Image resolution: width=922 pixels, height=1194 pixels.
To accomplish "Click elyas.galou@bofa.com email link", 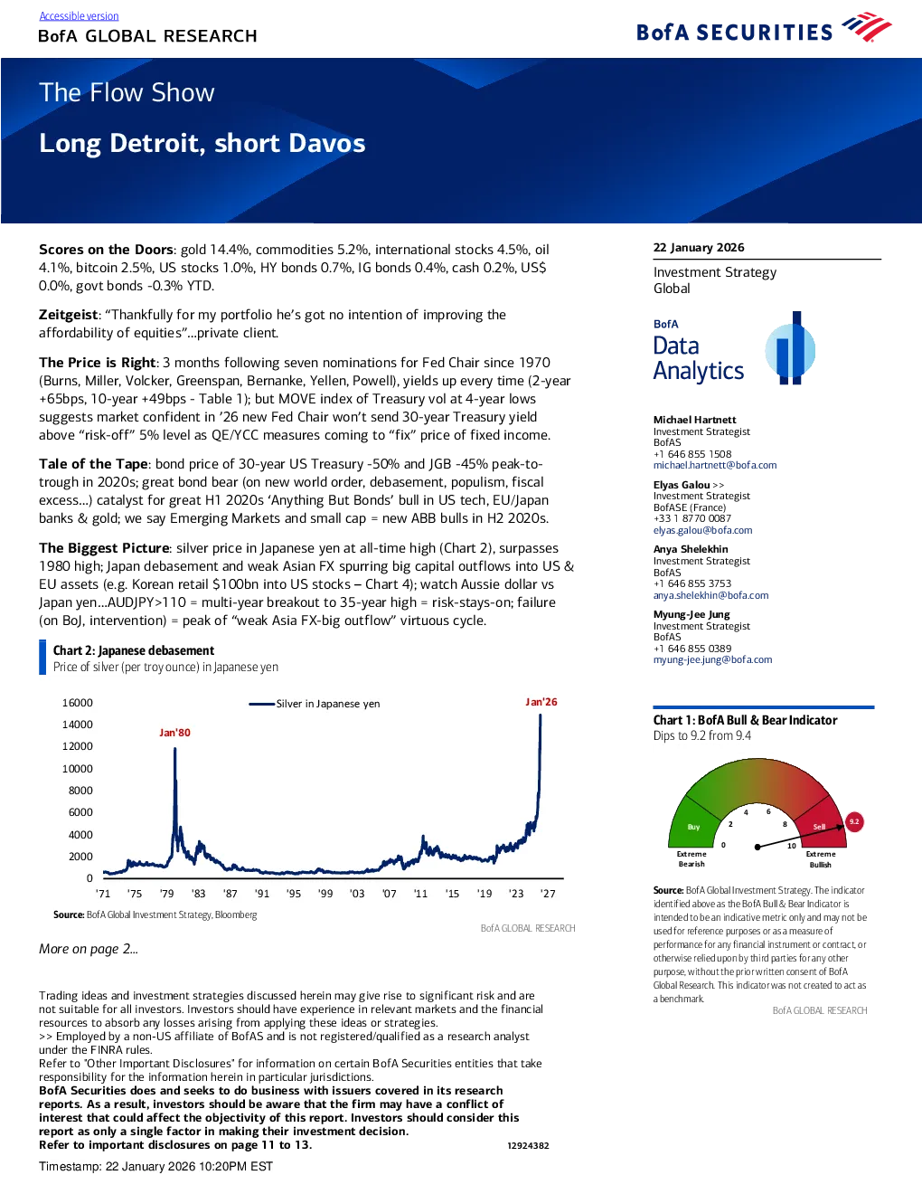I will pyautogui.click(x=702, y=530).
